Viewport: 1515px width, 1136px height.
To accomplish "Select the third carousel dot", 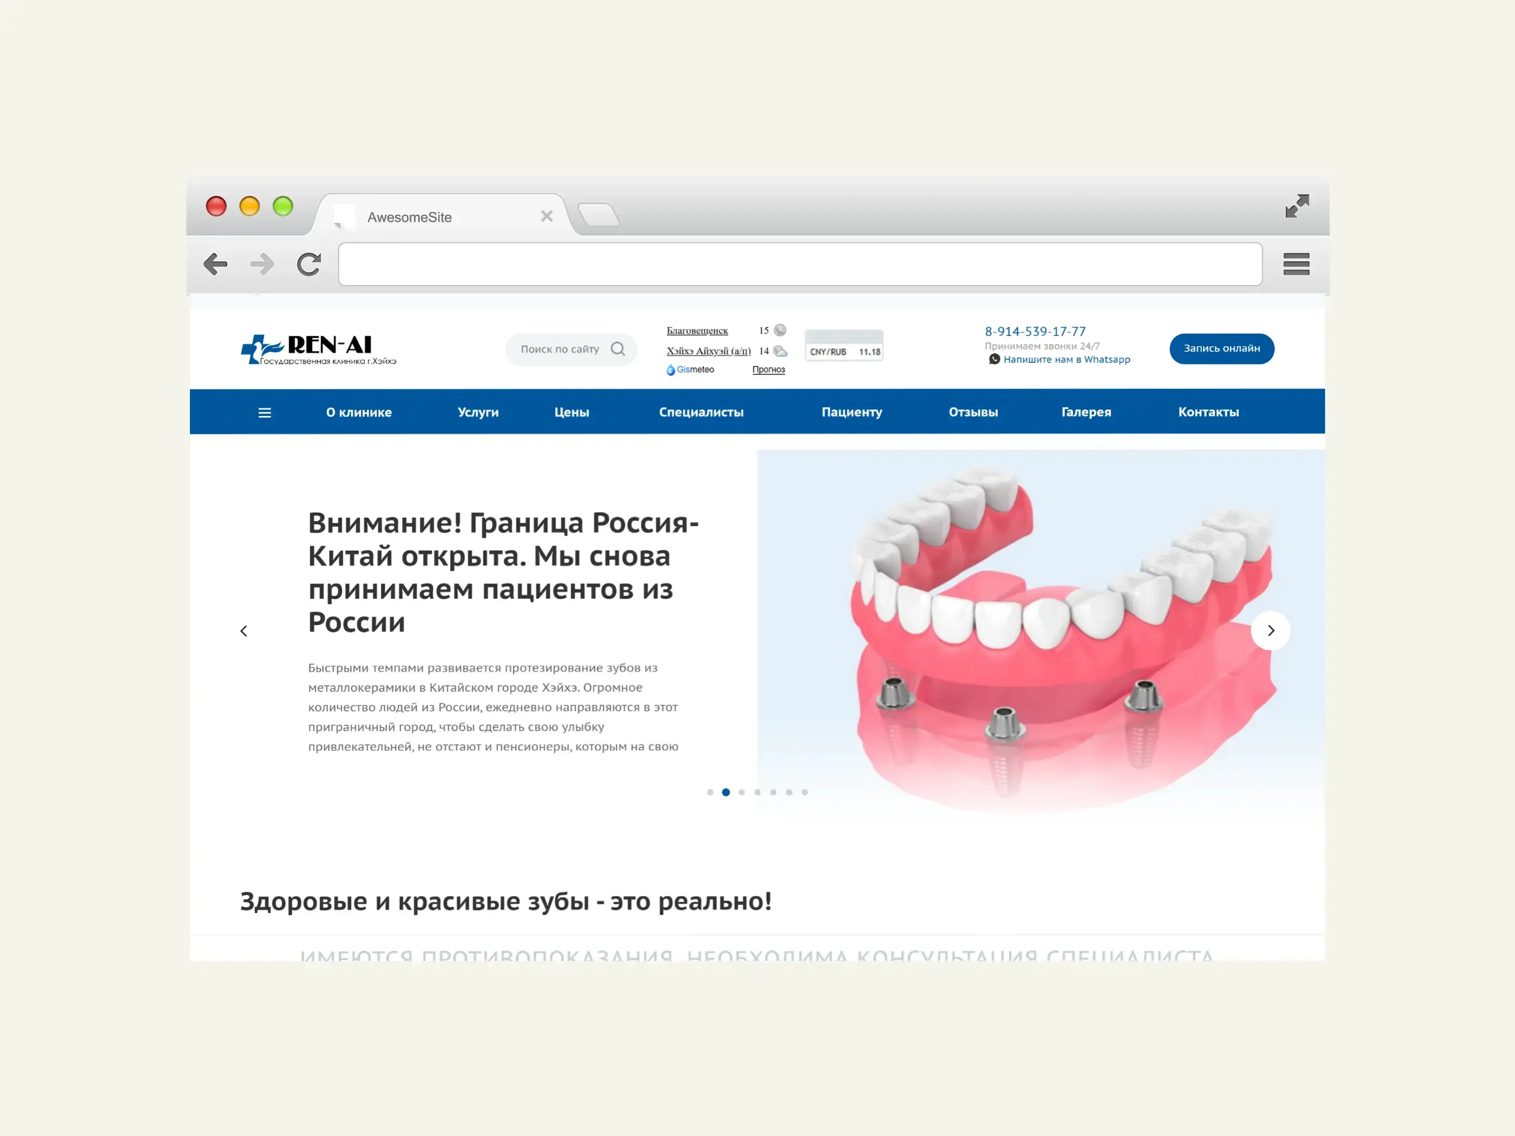I will point(742,792).
